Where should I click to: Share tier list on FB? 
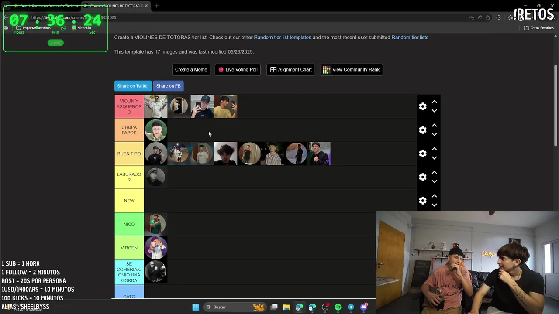(168, 86)
